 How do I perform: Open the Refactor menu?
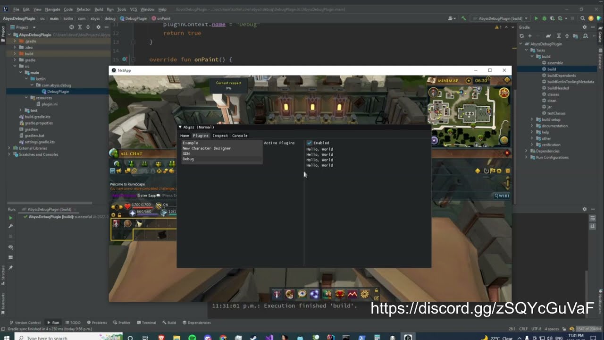tap(84, 9)
